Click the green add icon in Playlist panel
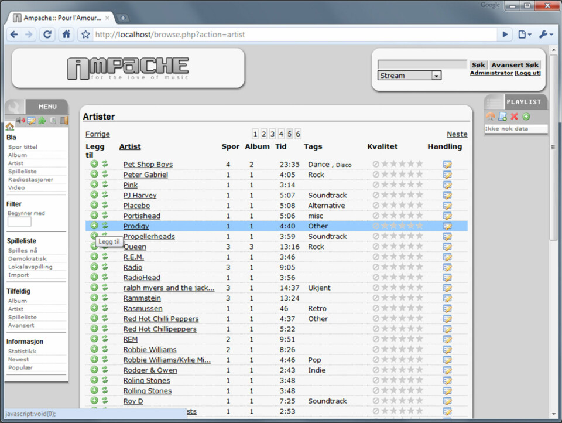The width and height of the screenshot is (562, 423). 526,116
